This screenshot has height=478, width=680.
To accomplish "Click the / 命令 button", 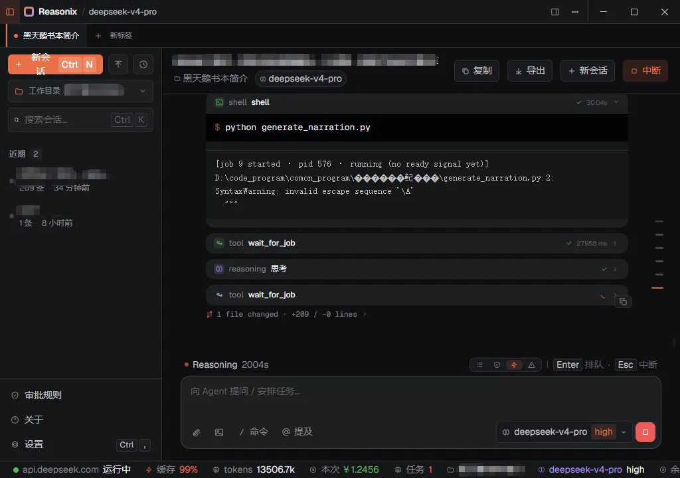I will pyautogui.click(x=254, y=432).
